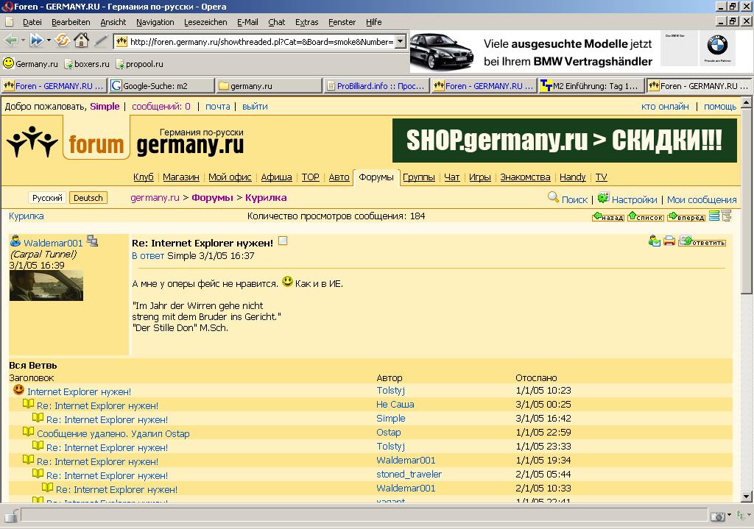Open the Lesezeichen menu
The width and height of the screenshot is (754, 529).
(x=205, y=22)
